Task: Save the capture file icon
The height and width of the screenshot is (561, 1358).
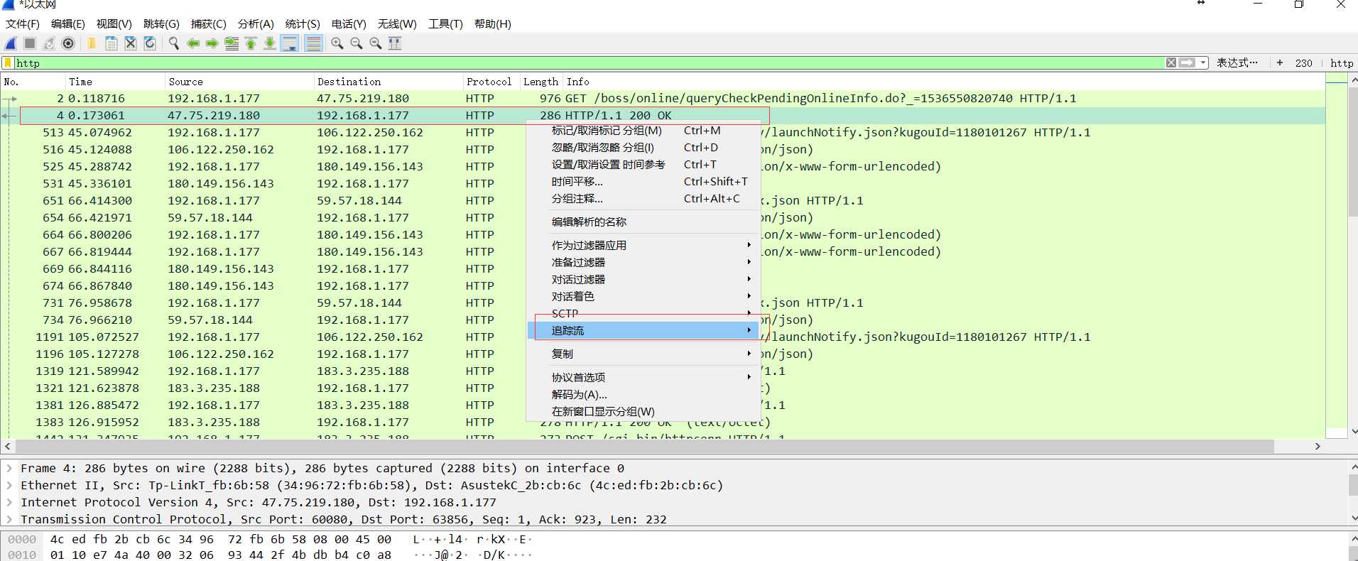Action: pyautogui.click(x=112, y=43)
